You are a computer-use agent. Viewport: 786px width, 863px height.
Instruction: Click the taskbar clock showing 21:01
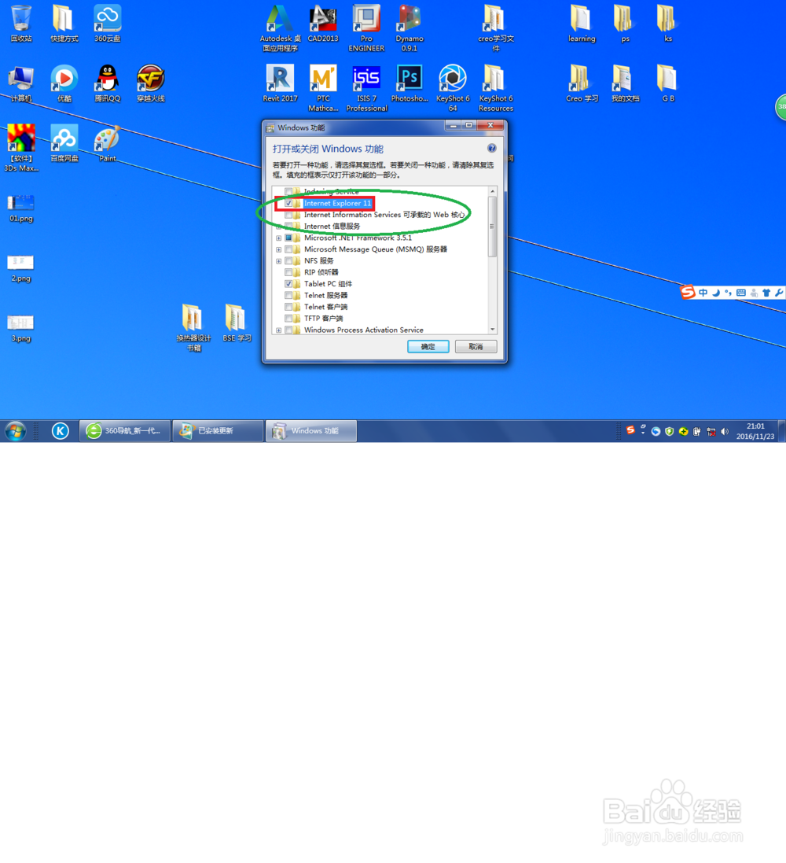[x=755, y=431]
